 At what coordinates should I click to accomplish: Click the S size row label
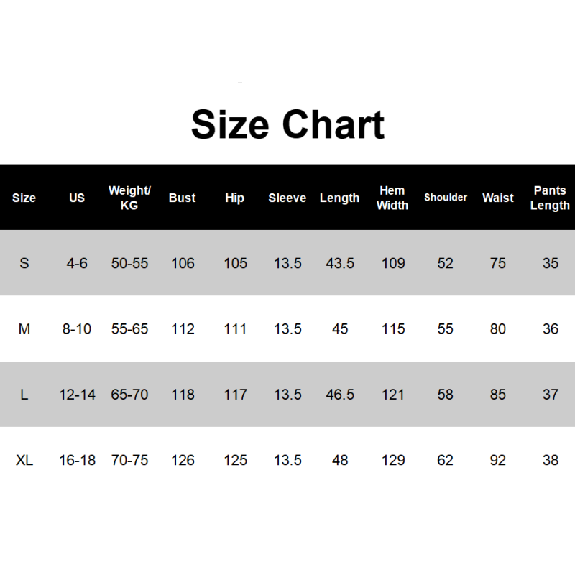(x=24, y=263)
